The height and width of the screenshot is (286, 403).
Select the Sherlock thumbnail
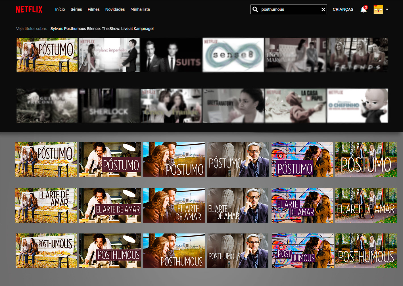pyautogui.click(x=109, y=106)
